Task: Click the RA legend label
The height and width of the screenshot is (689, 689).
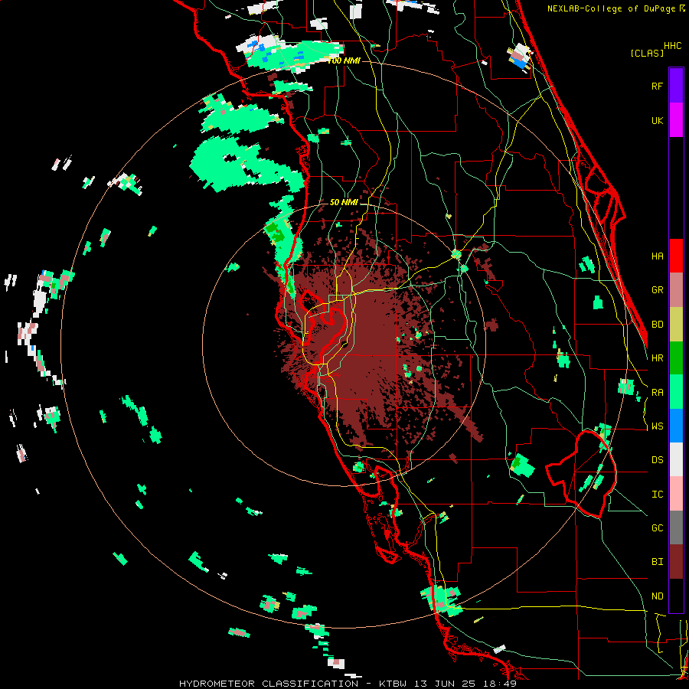Action: (657, 393)
